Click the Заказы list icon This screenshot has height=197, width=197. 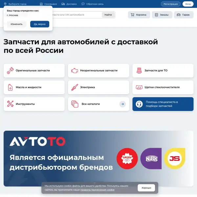point(156,15)
